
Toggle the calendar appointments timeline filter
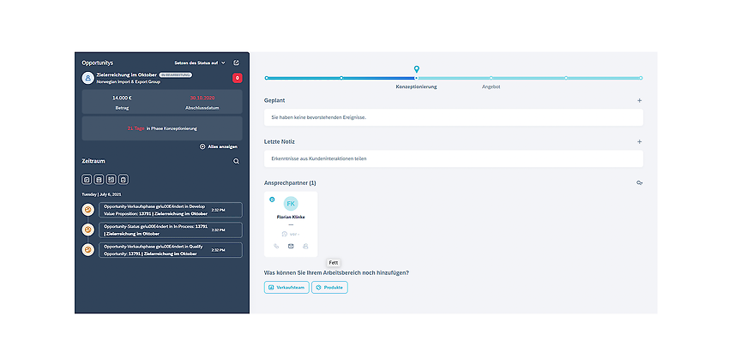coord(99,180)
